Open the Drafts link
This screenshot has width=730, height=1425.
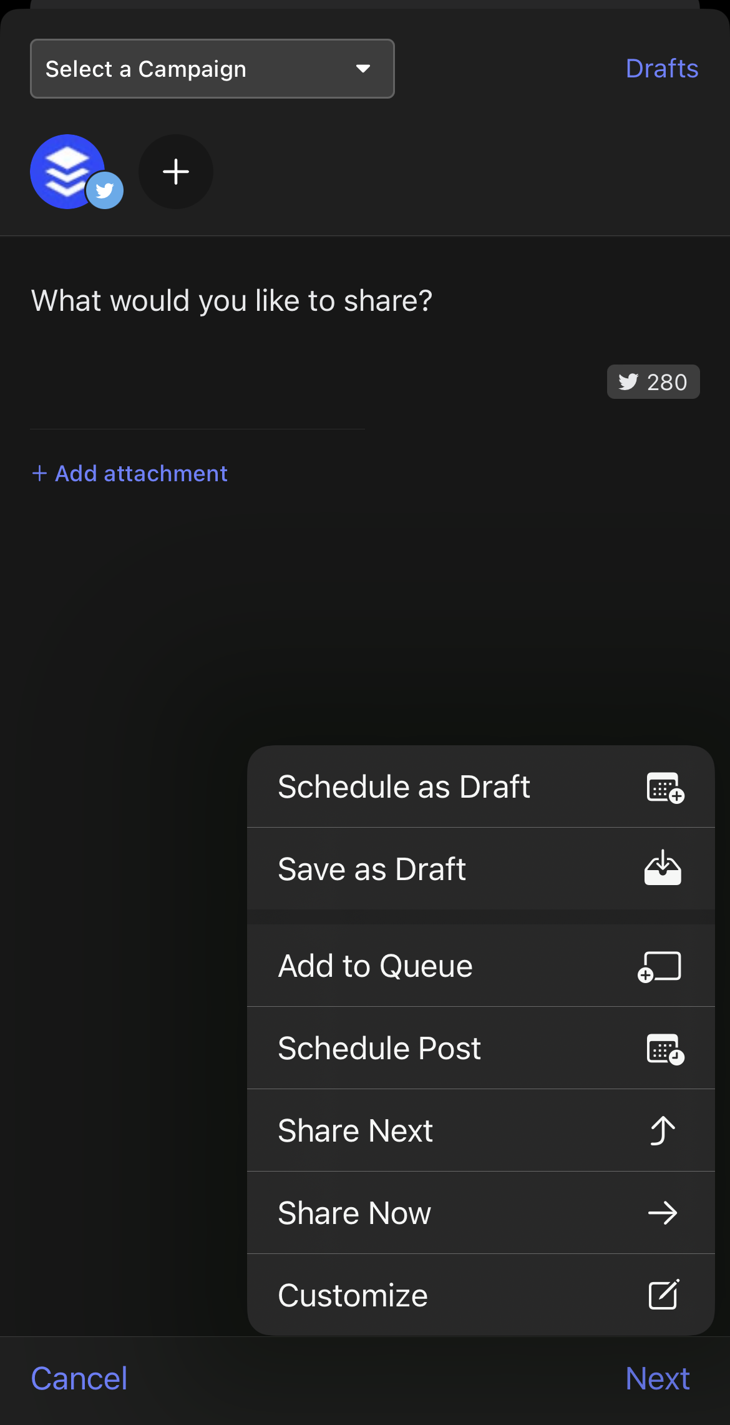pos(661,69)
